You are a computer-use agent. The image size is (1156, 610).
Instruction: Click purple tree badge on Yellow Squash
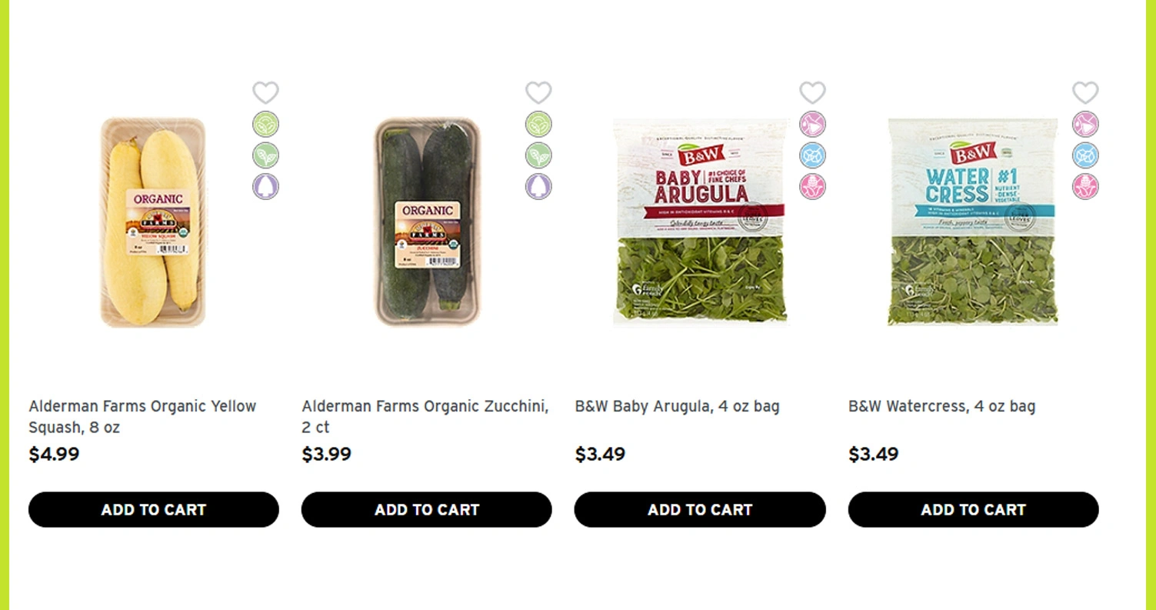click(x=265, y=186)
